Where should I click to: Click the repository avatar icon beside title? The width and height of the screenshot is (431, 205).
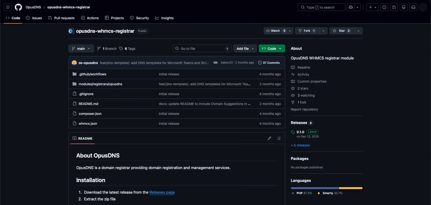point(71,31)
